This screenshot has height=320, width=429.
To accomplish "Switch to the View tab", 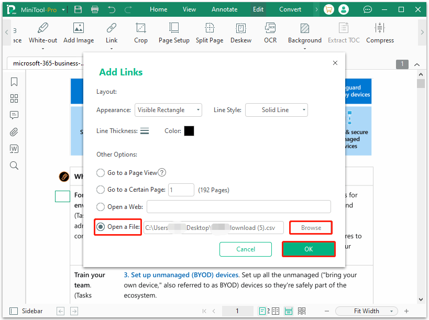I will [189, 9].
